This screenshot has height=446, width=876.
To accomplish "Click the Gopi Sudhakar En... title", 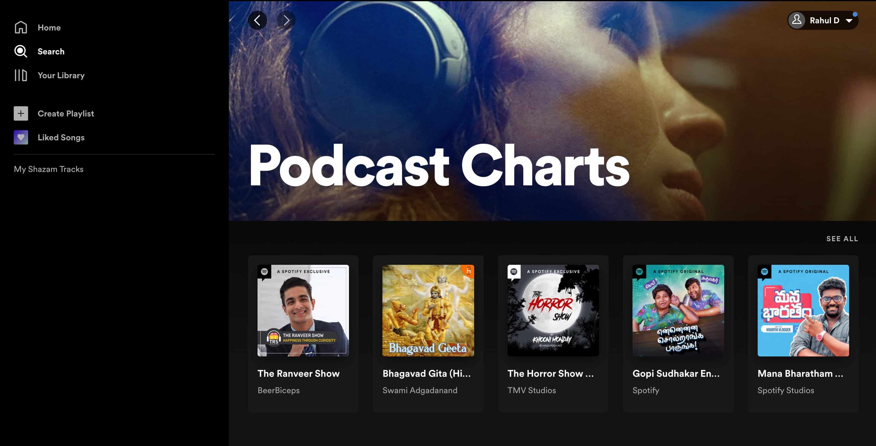I will pos(676,373).
